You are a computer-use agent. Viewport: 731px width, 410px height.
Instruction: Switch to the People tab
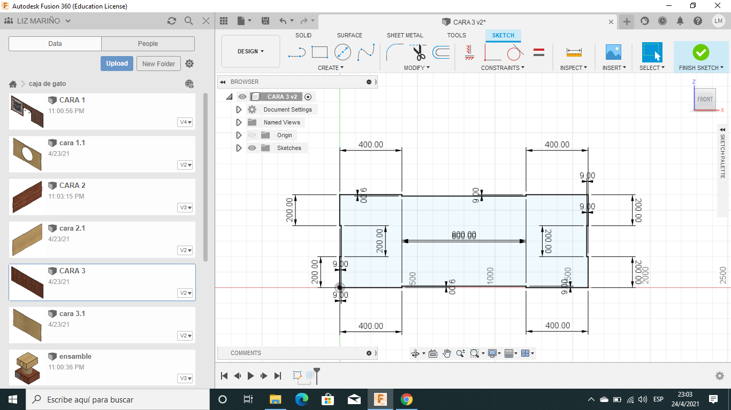pyautogui.click(x=148, y=44)
